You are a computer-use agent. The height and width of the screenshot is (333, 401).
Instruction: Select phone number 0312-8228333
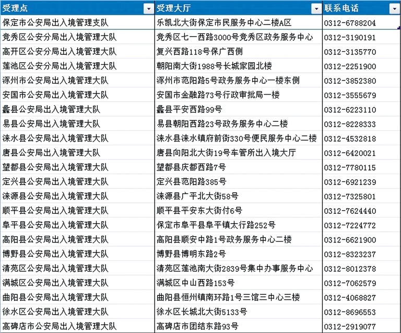[350, 124]
